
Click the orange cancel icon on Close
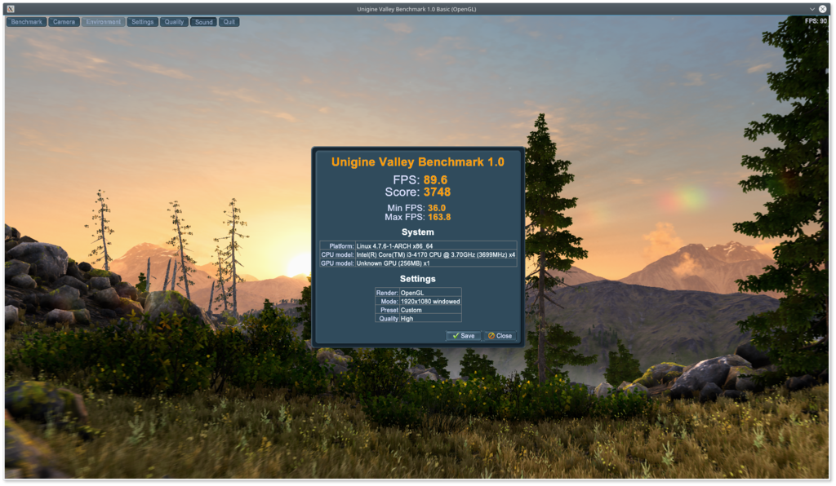[491, 336]
